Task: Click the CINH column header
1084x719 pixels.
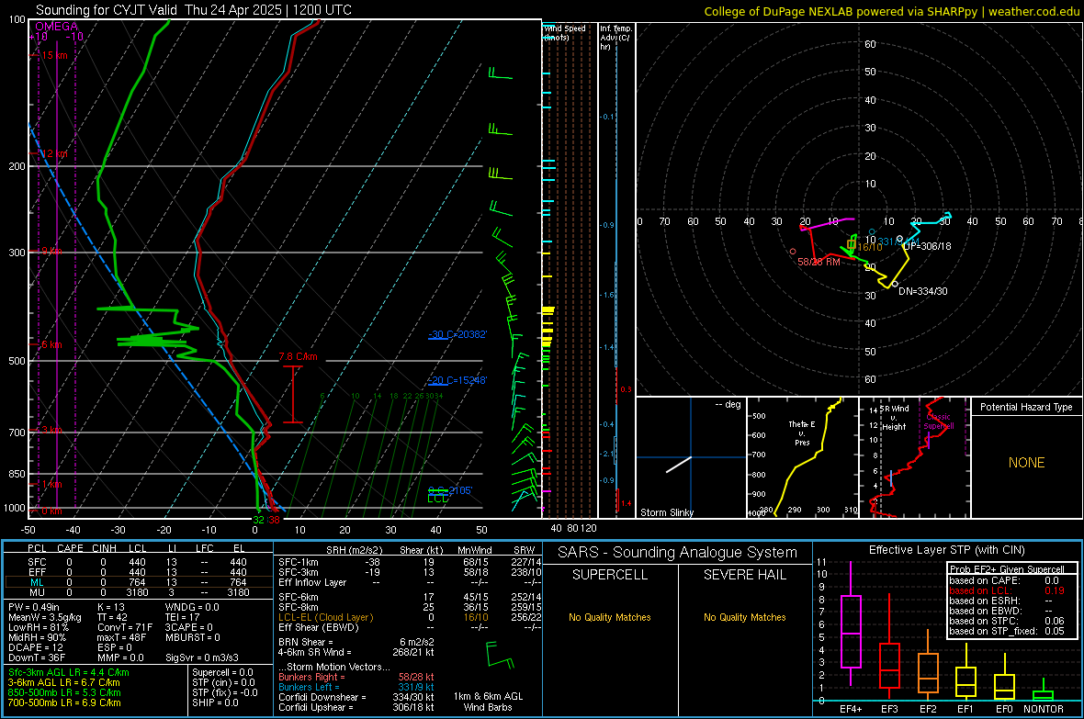Action: (105, 548)
